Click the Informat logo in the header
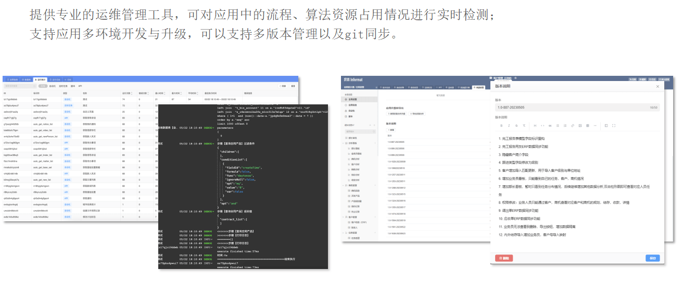 point(353,79)
